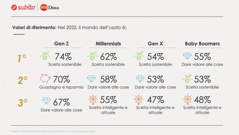Click the pink piggy bank icon
The width and height of the screenshot is (239, 135).
pyautogui.click(x=46, y=79)
